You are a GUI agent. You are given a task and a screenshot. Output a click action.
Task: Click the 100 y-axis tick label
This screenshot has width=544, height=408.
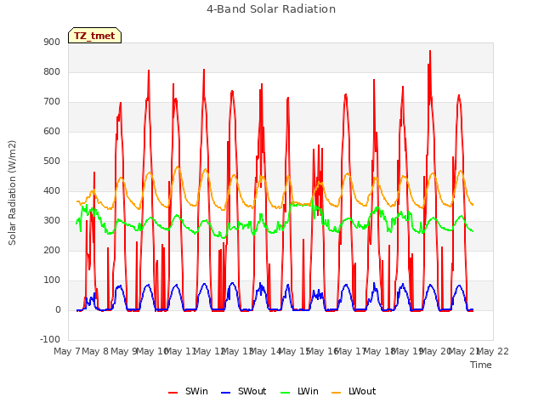click(x=52, y=280)
